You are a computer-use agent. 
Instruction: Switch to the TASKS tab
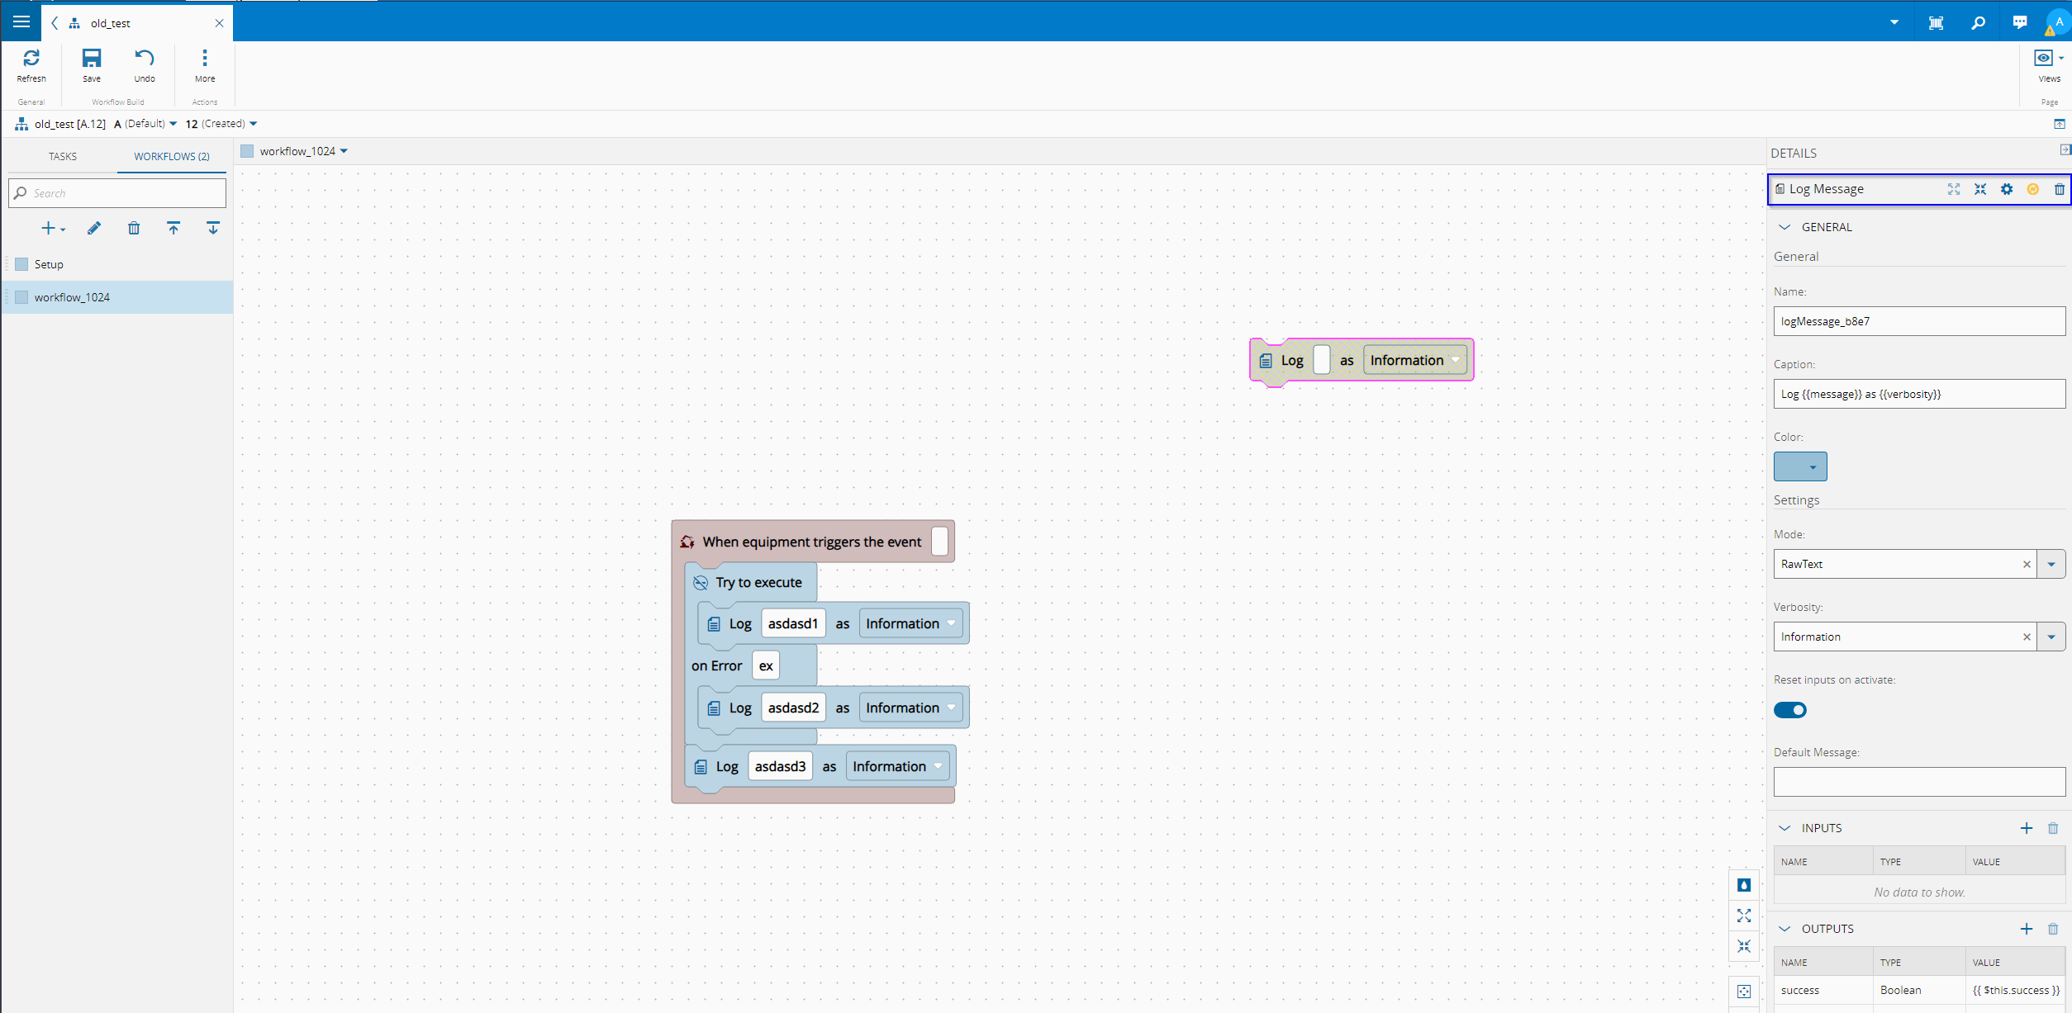coord(63,156)
